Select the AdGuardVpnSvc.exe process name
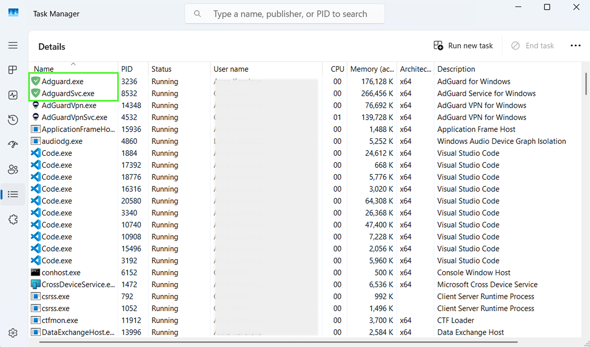Image resolution: width=590 pixels, height=347 pixels. (75, 117)
